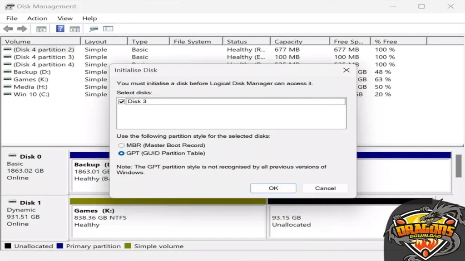The image size is (465, 261).
Task: Select MBR (Master Boot Record) option
Action: coord(121,145)
